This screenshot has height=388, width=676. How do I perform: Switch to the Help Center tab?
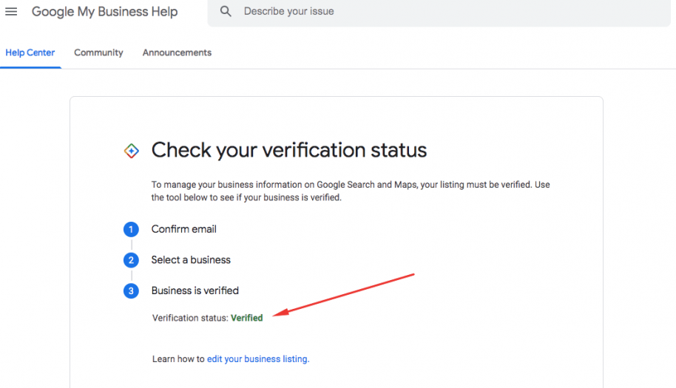pos(30,52)
